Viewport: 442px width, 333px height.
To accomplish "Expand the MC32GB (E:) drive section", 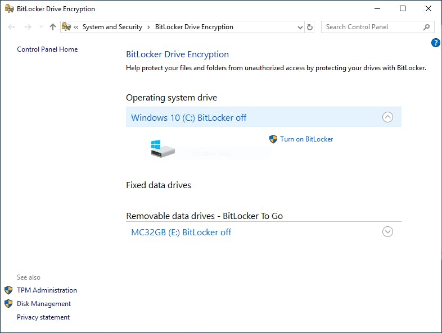I will (x=387, y=232).
